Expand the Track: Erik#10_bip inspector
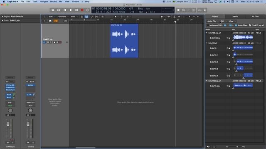The width and height of the screenshot is (266, 149). pyautogui.click(x=2, y=20)
